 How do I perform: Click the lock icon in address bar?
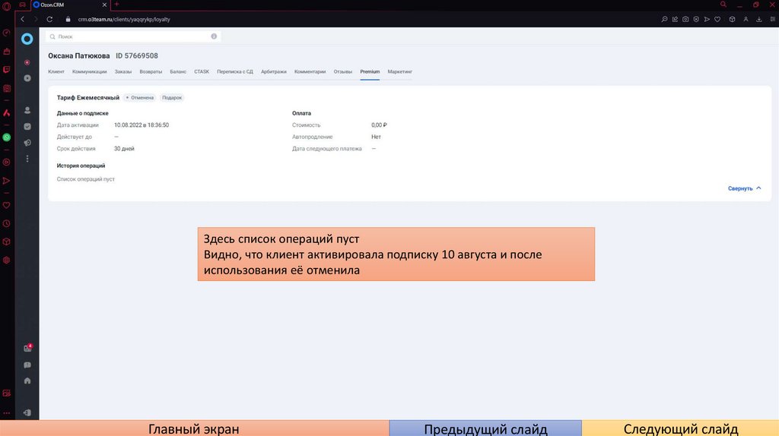(68, 19)
